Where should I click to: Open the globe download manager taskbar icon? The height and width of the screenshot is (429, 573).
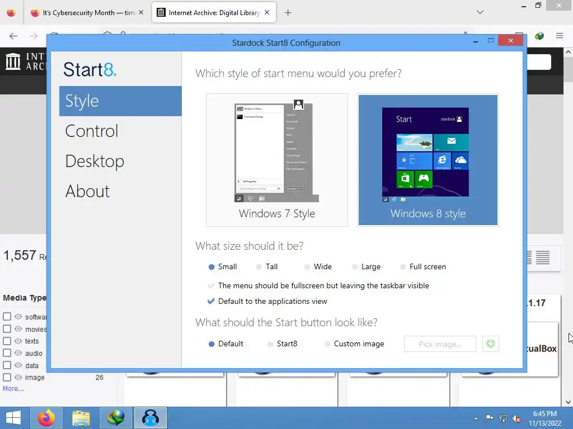[115, 418]
